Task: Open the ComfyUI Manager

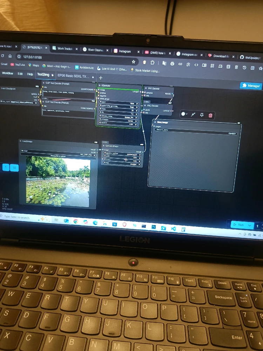Action: click(251, 86)
